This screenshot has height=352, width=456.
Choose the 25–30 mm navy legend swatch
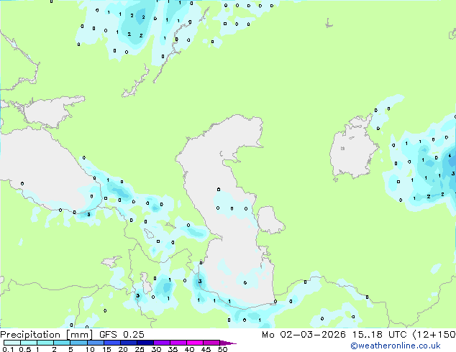[x=145, y=343]
